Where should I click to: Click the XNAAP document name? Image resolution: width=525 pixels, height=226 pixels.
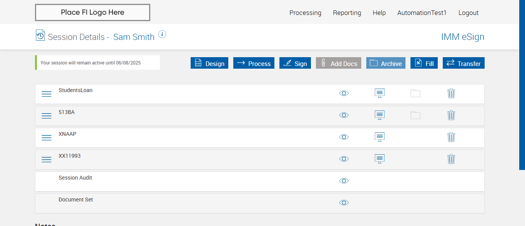68,134
